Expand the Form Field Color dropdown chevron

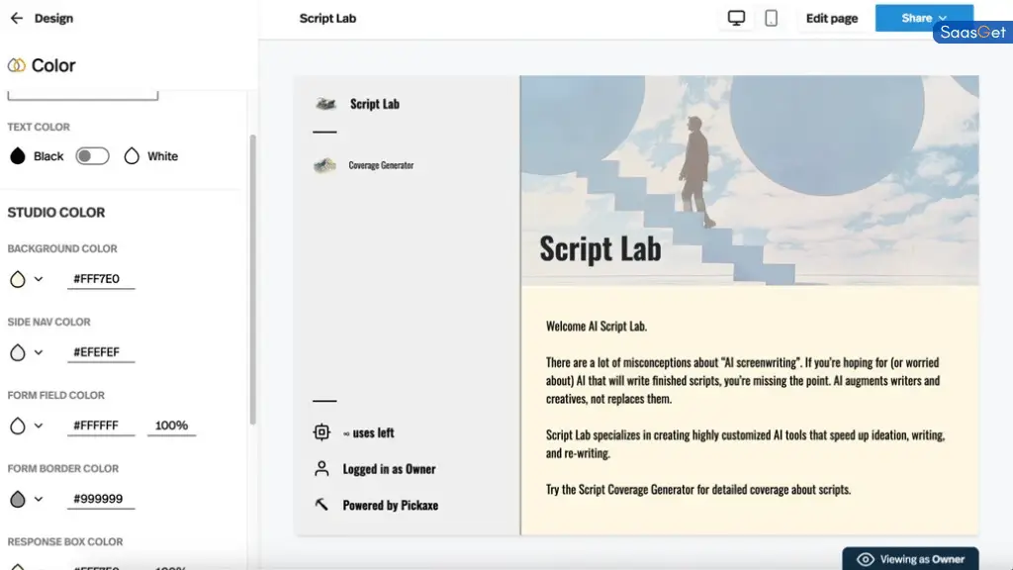tap(39, 426)
